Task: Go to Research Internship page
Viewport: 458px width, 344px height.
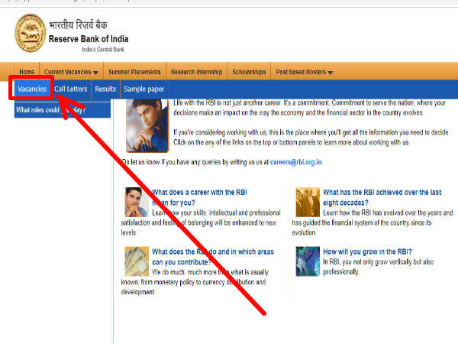Action: pos(197,72)
